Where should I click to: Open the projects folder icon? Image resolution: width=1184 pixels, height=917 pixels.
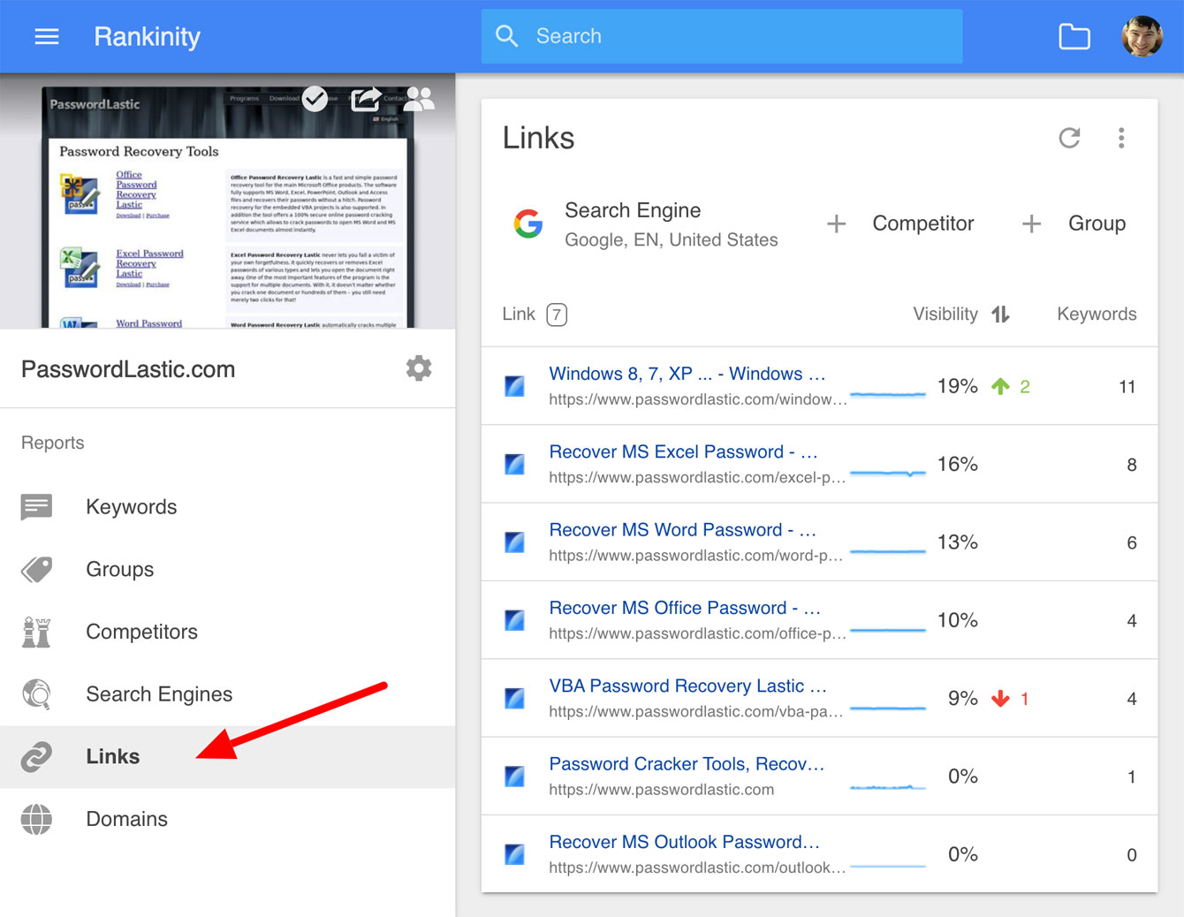pos(1074,36)
